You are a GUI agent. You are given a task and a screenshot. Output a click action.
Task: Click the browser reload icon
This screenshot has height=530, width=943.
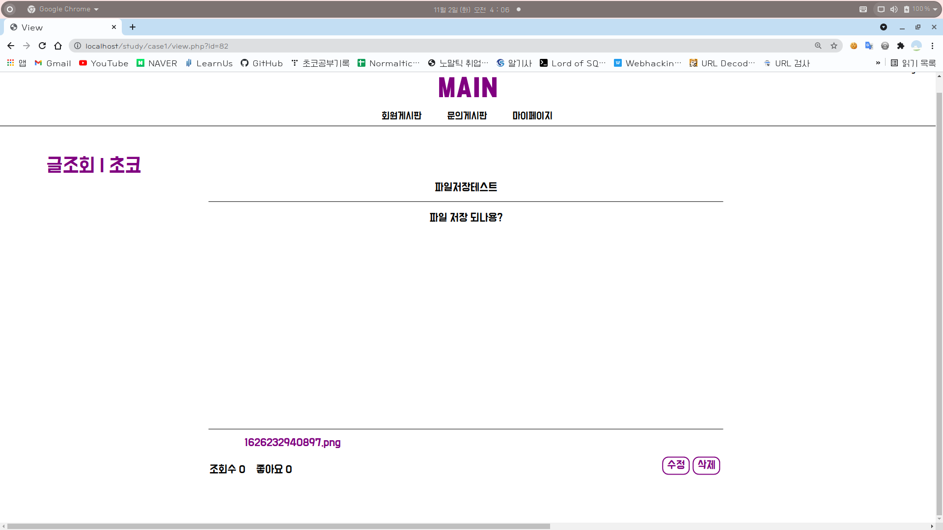pos(42,46)
